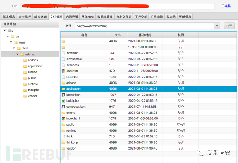
Task: Go to the 自定义代码 tab
Action: click(x=124, y=17)
